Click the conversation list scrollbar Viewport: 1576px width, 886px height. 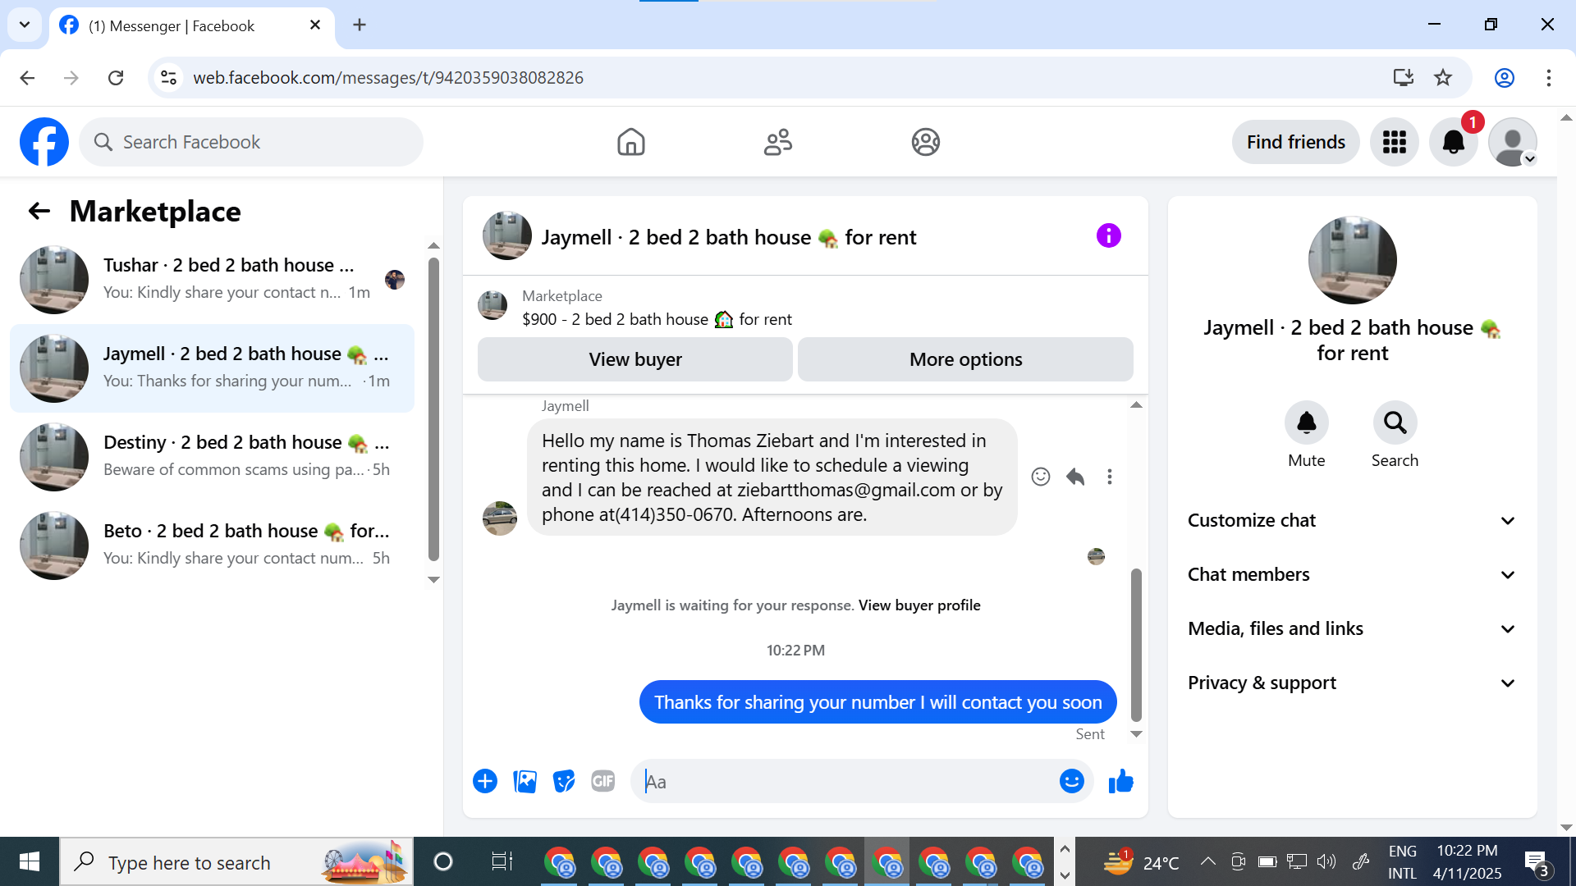[x=433, y=410]
